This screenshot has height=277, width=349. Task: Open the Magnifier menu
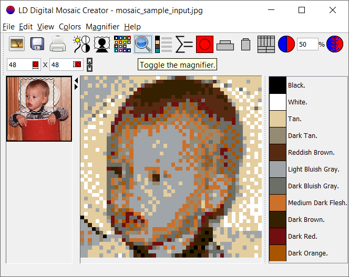click(x=102, y=27)
